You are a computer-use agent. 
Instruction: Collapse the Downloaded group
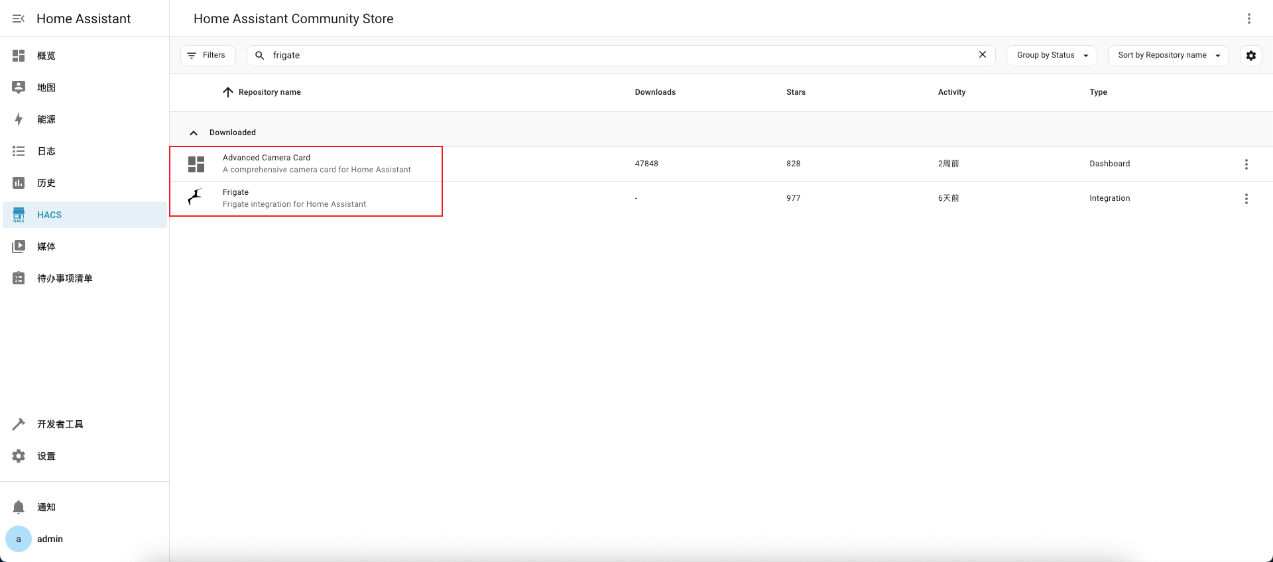(194, 133)
